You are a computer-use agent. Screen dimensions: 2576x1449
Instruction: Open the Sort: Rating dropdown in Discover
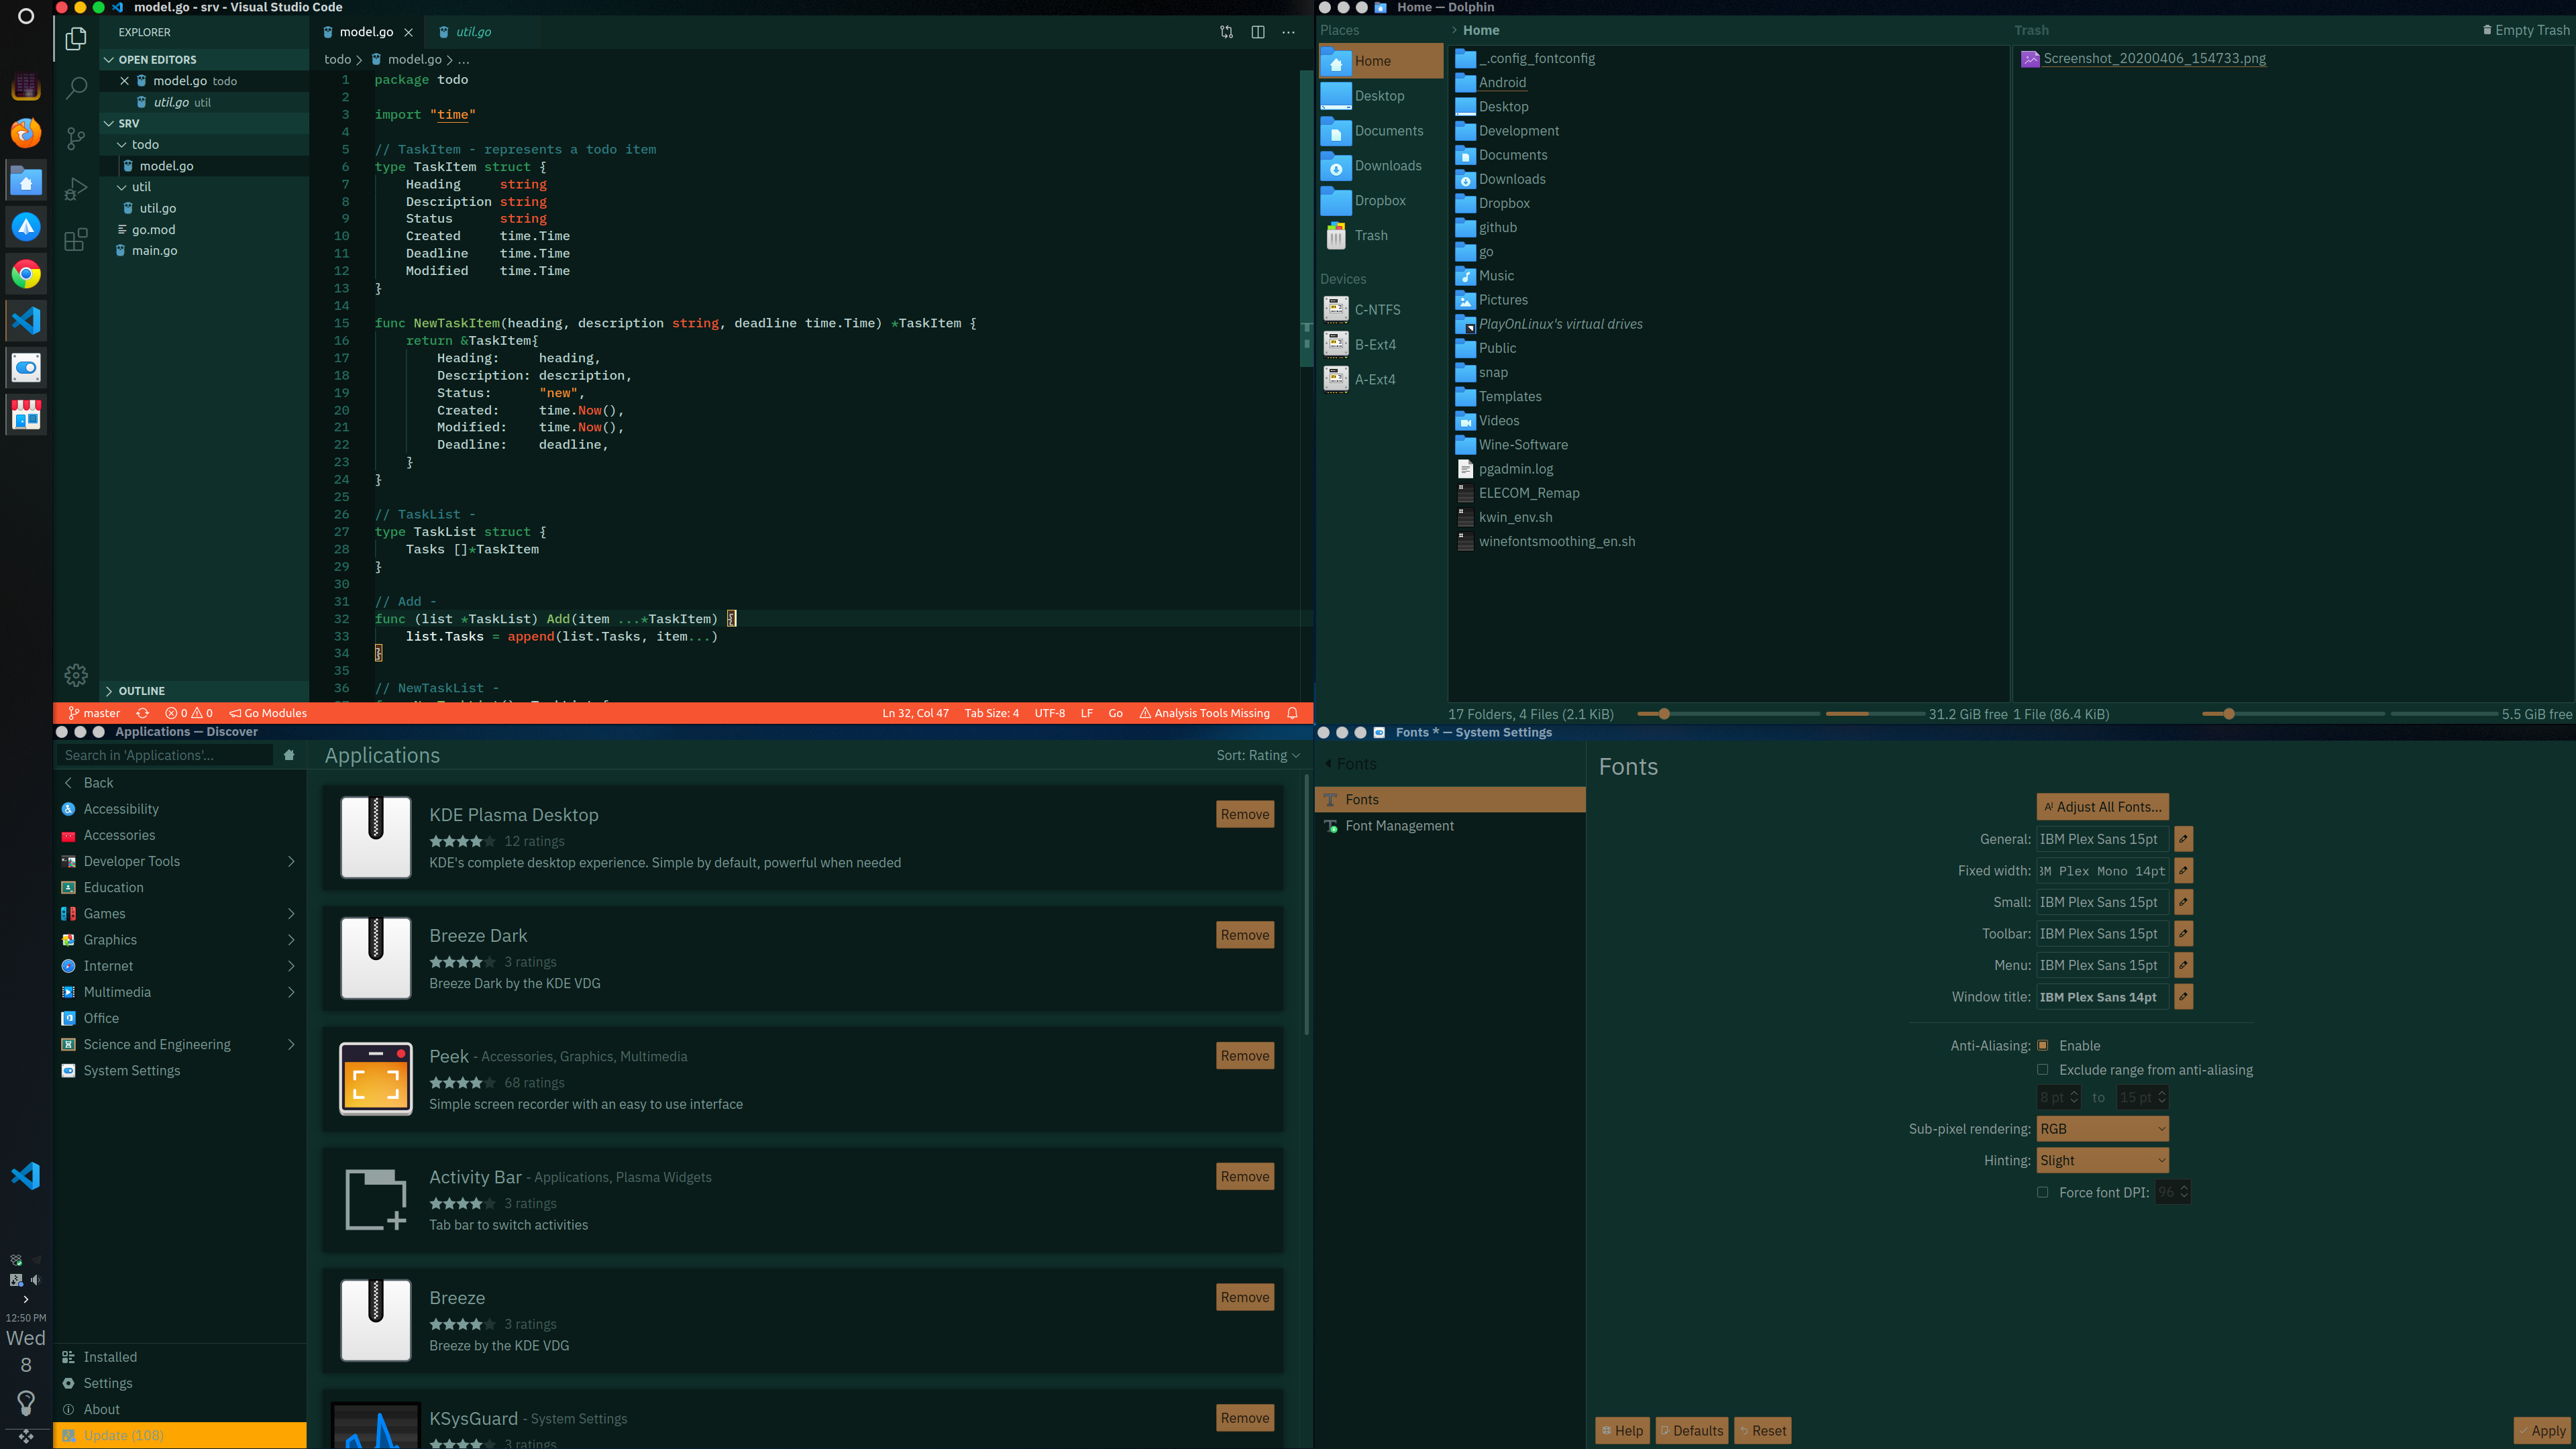(1258, 755)
